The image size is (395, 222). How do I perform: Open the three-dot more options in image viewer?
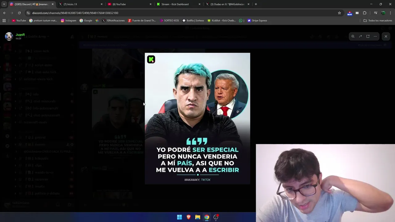[375, 36]
